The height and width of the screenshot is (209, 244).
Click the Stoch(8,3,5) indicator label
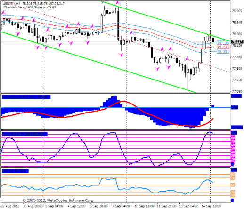pyautogui.click(x=24, y=134)
